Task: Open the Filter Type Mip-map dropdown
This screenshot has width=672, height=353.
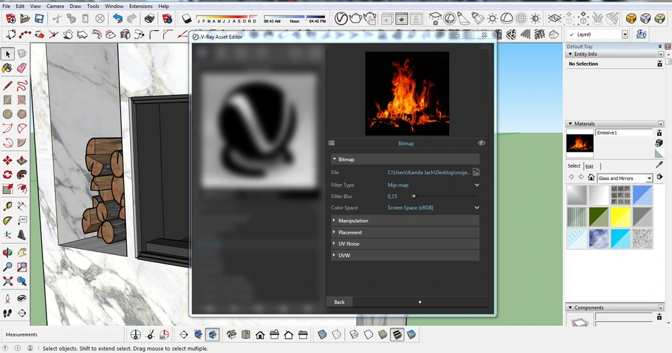Action: pos(433,185)
